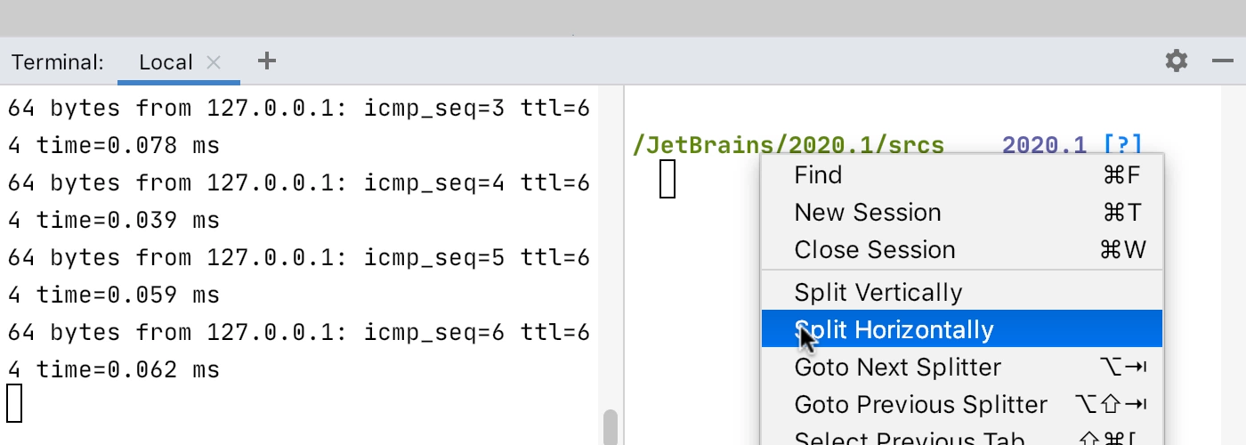
Task: Switch to the Local tab
Action: tap(166, 62)
